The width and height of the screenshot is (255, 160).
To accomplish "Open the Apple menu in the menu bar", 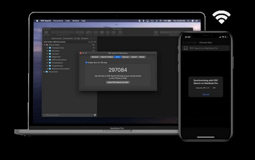I will point(37,21).
